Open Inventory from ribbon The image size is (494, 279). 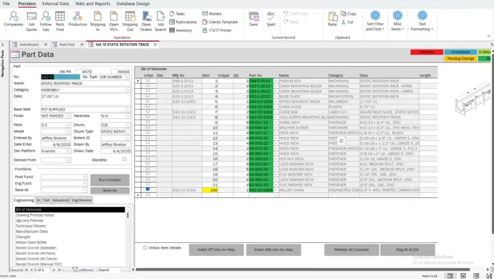[181, 30]
